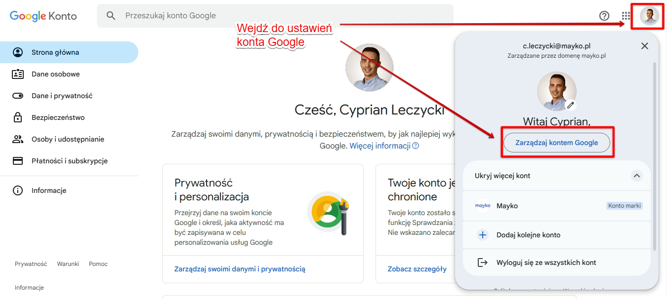Click the Prywatność i personalizacja card heading
The width and height of the screenshot is (667, 299).
pyautogui.click(x=211, y=190)
